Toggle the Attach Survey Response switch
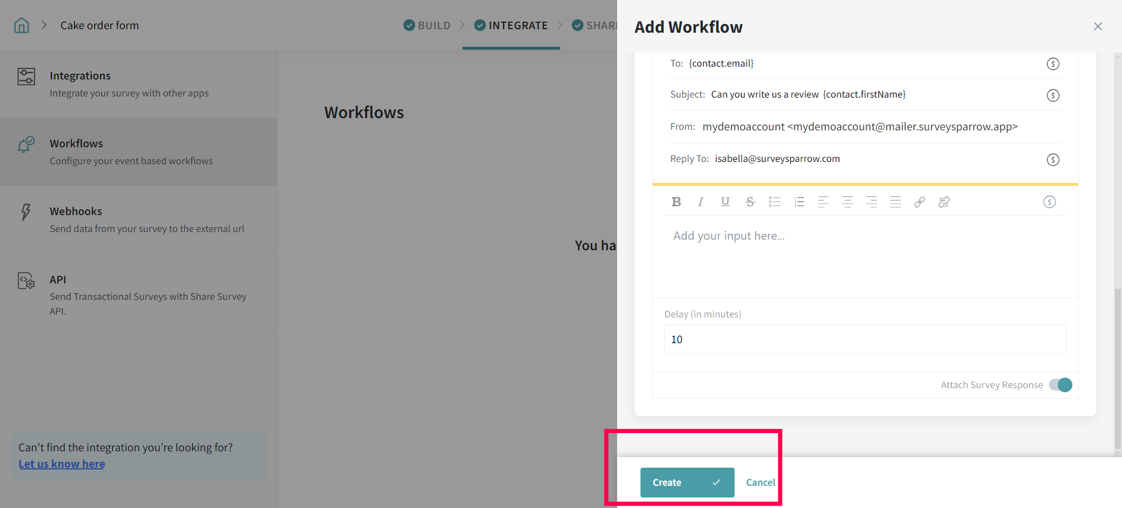The image size is (1122, 508). [1060, 385]
